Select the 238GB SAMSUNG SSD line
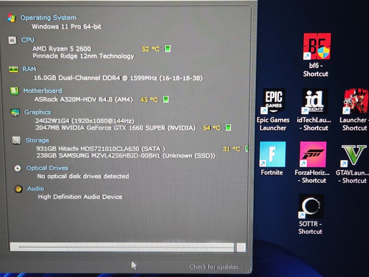This screenshot has height=277, width=369. coord(126,156)
